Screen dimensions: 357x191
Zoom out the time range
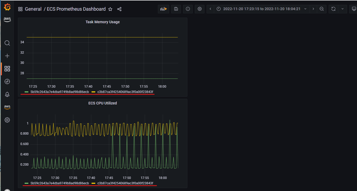322,9
